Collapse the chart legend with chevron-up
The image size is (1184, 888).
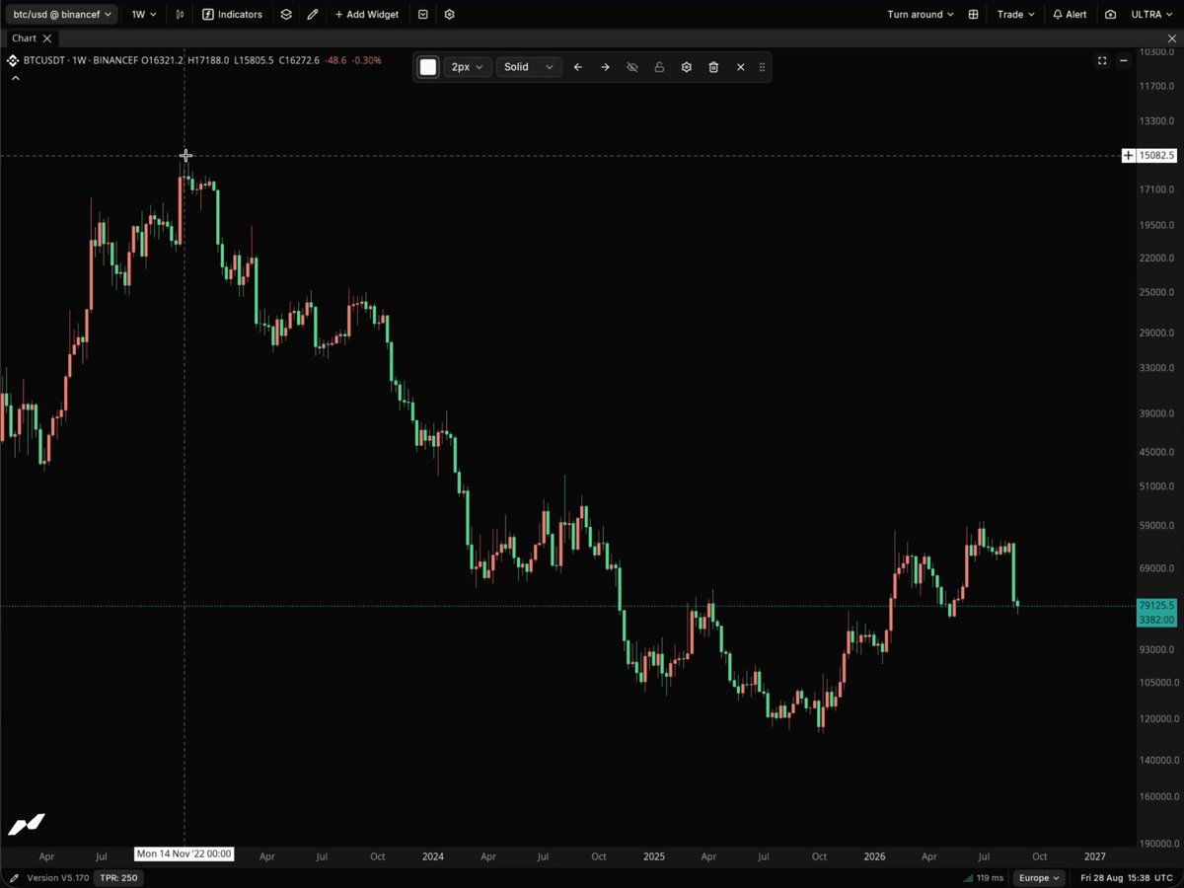click(x=15, y=78)
